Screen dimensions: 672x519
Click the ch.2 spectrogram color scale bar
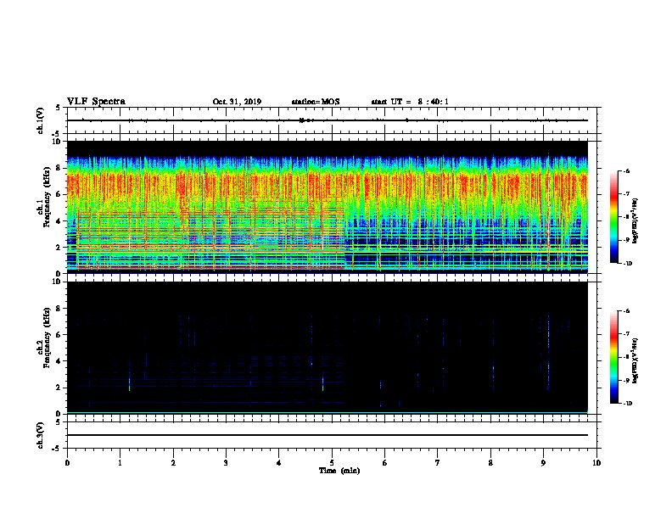614,357
